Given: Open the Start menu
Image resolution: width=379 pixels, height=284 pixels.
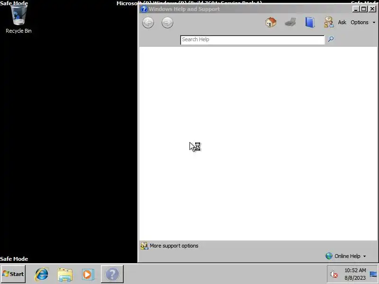Looking at the screenshot, I should coord(13,274).
